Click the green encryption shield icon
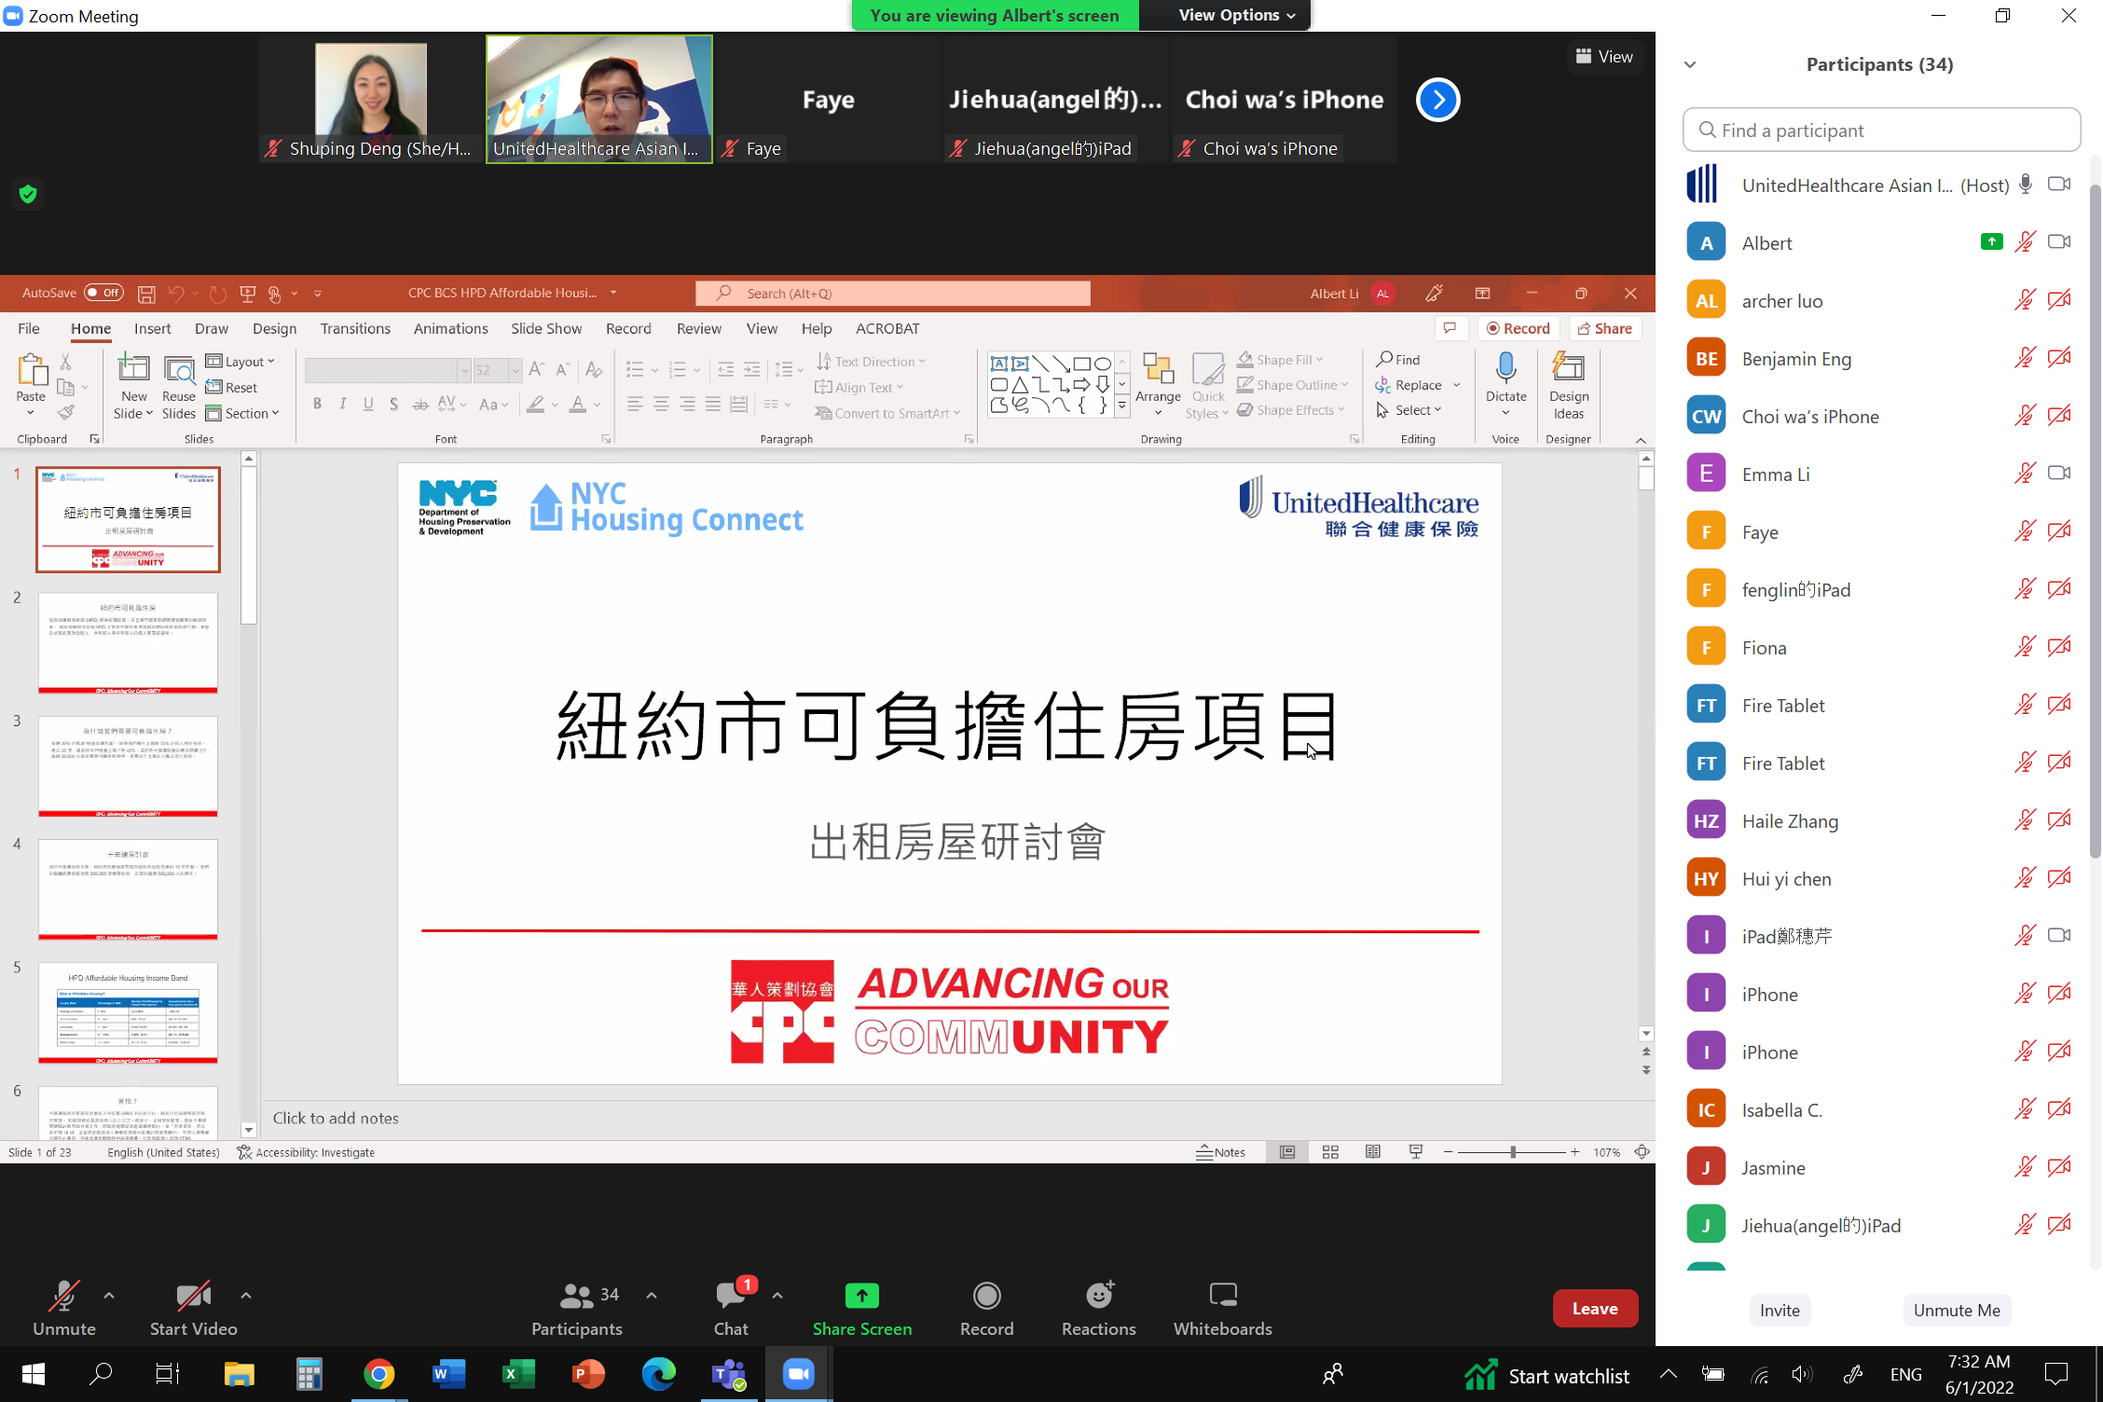Image resolution: width=2103 pixels, height=1402 pixels. tap(28, 194)
